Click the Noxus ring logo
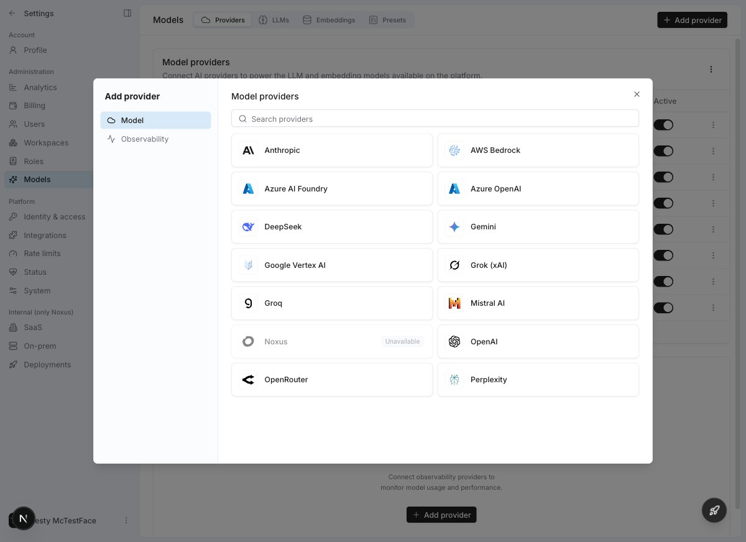Image resolution: width=746 pixels, height=542 pixels. 248,342
